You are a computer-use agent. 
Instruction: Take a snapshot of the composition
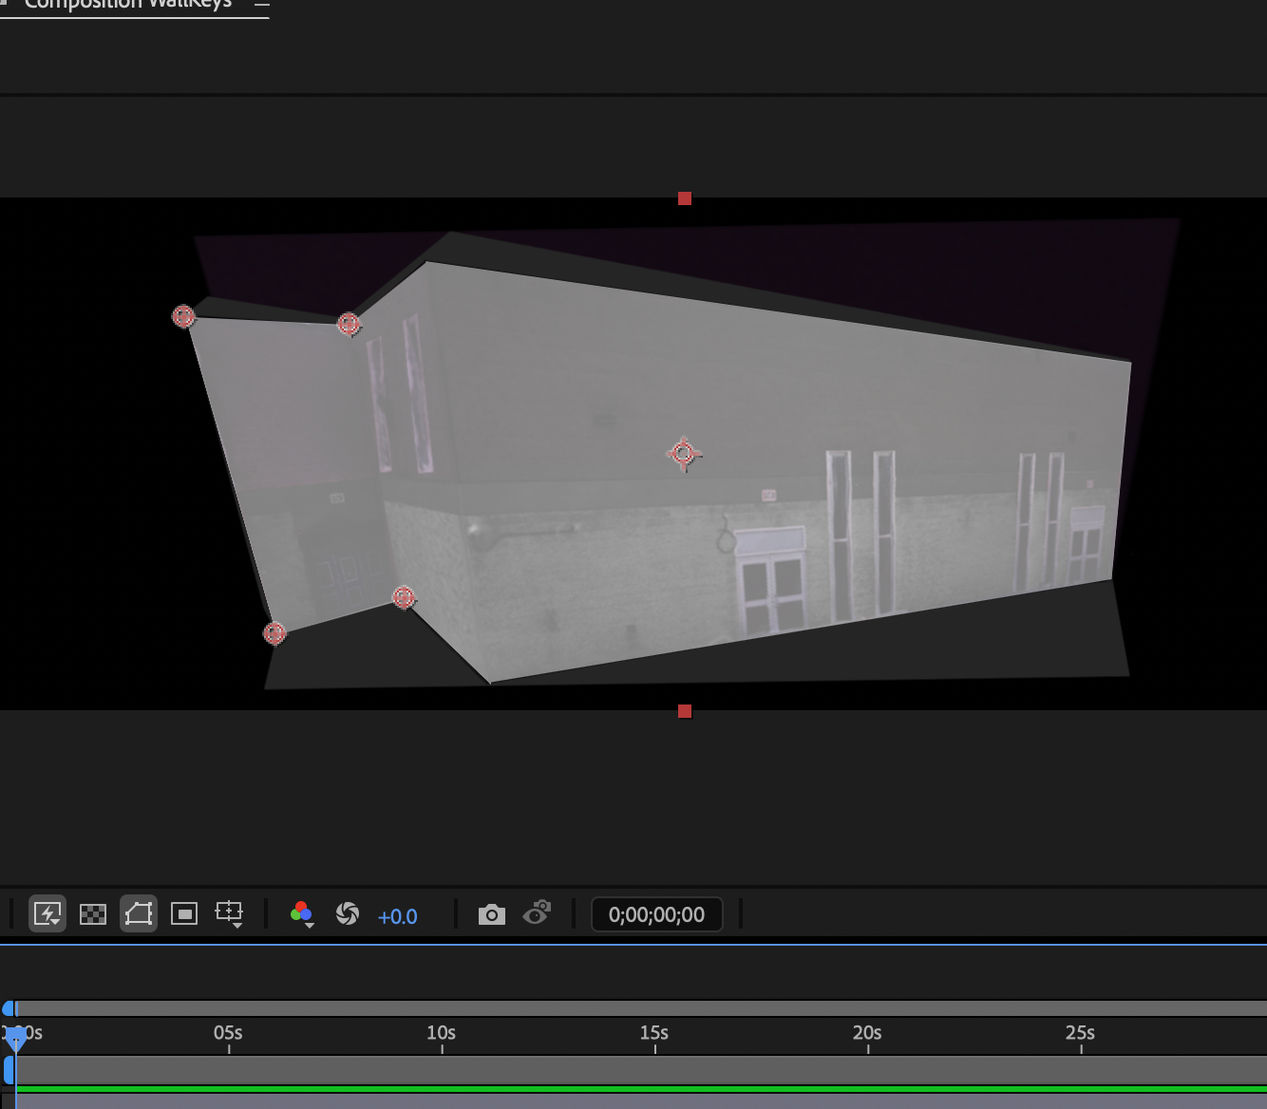pos(492,914)
